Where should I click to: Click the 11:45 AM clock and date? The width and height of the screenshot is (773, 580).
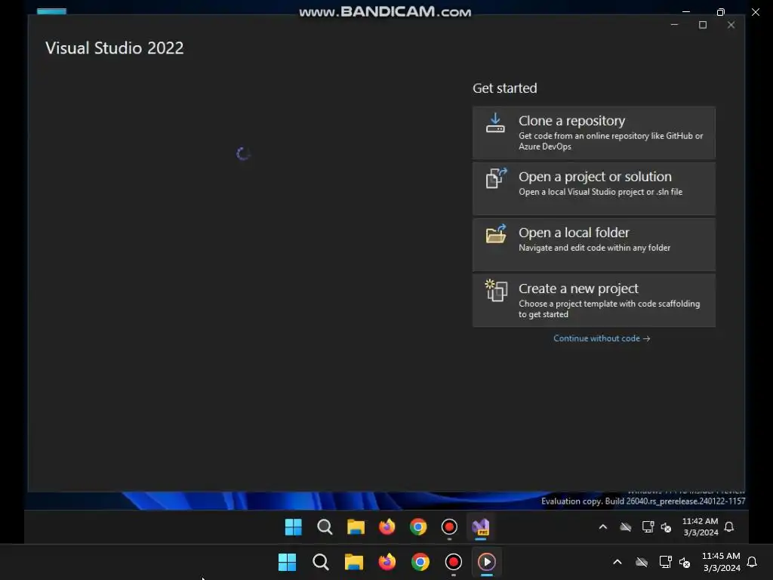pyautogui.click(x=721, y=562)
